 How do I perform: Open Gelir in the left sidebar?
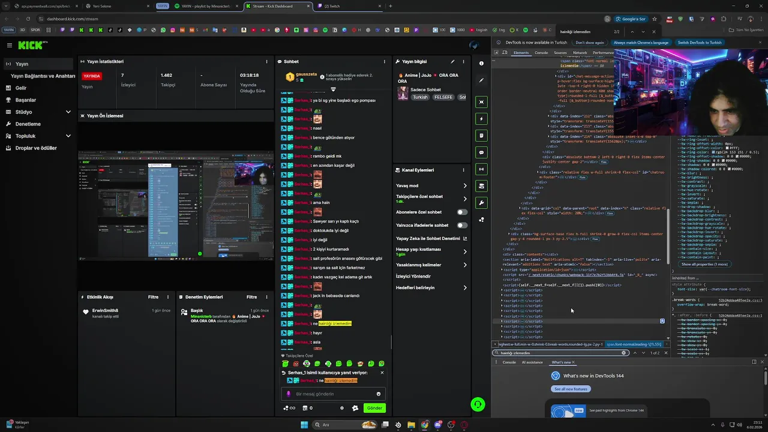21,88
